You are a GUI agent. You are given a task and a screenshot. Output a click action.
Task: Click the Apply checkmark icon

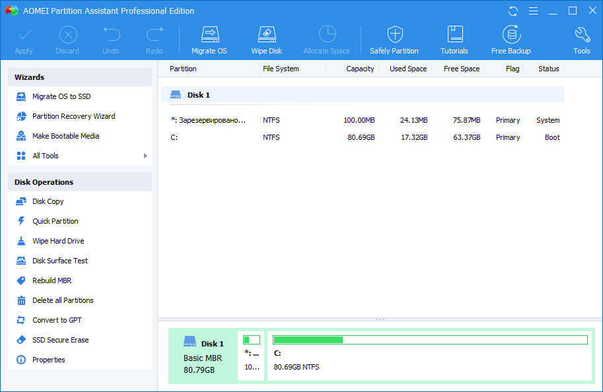(24, 36)
